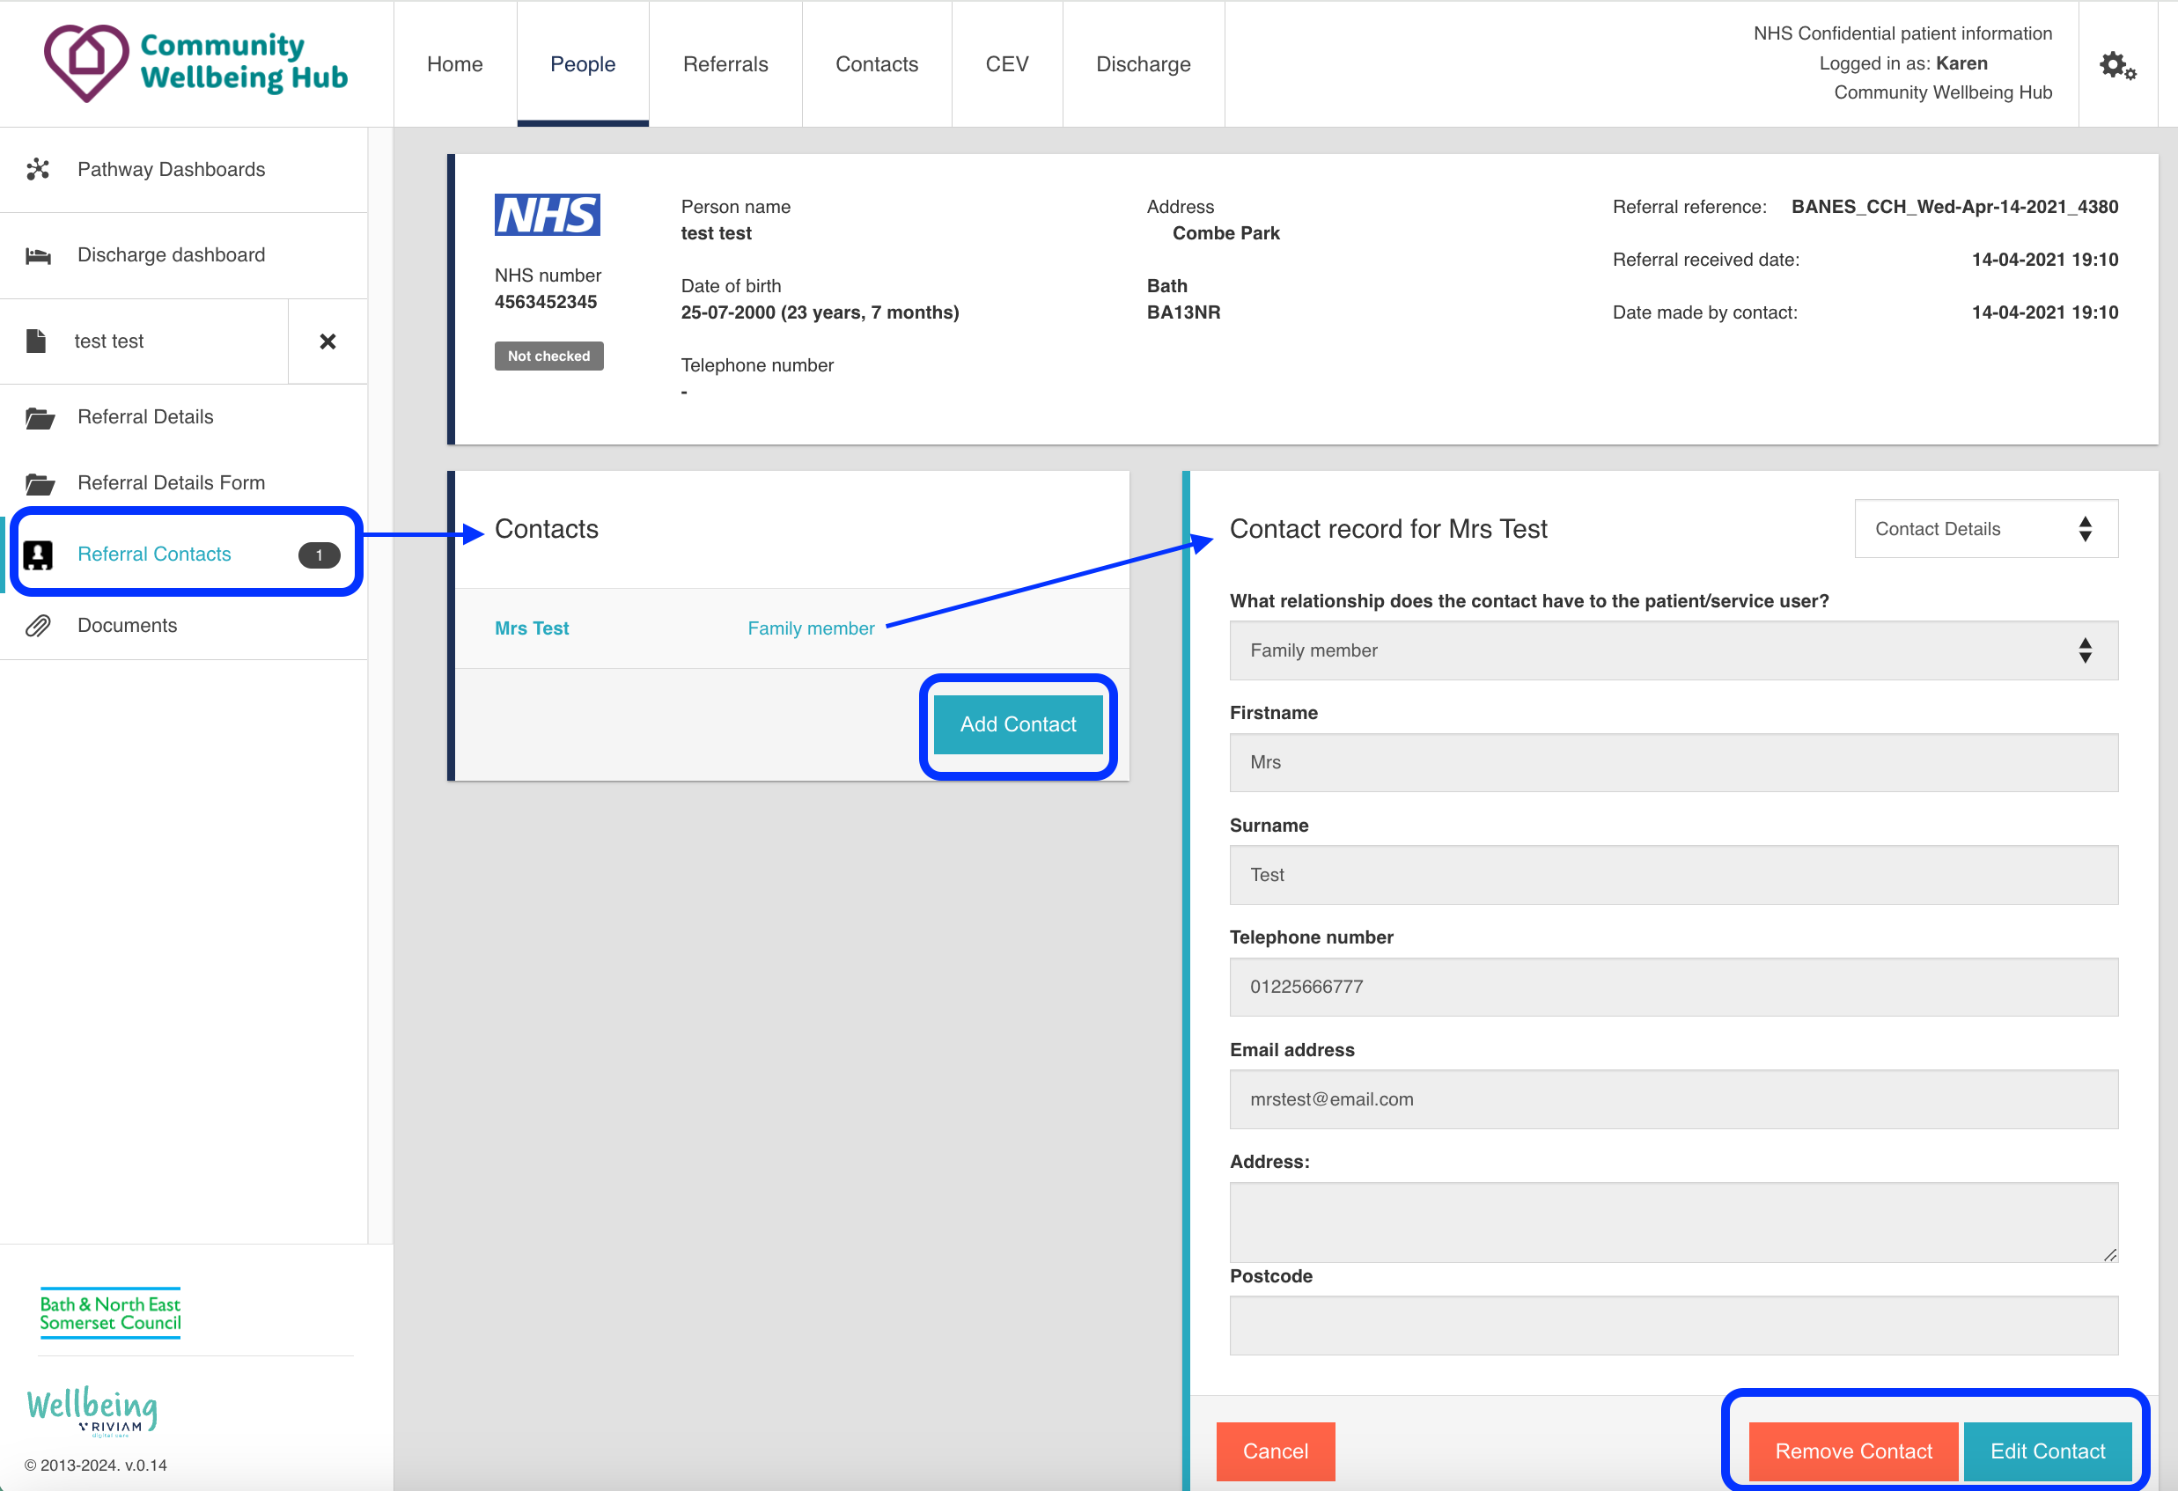Click the Pathway Dashboards icon
The width and height of the screenshot is (2178, 1491).
(x=40, y=169)
